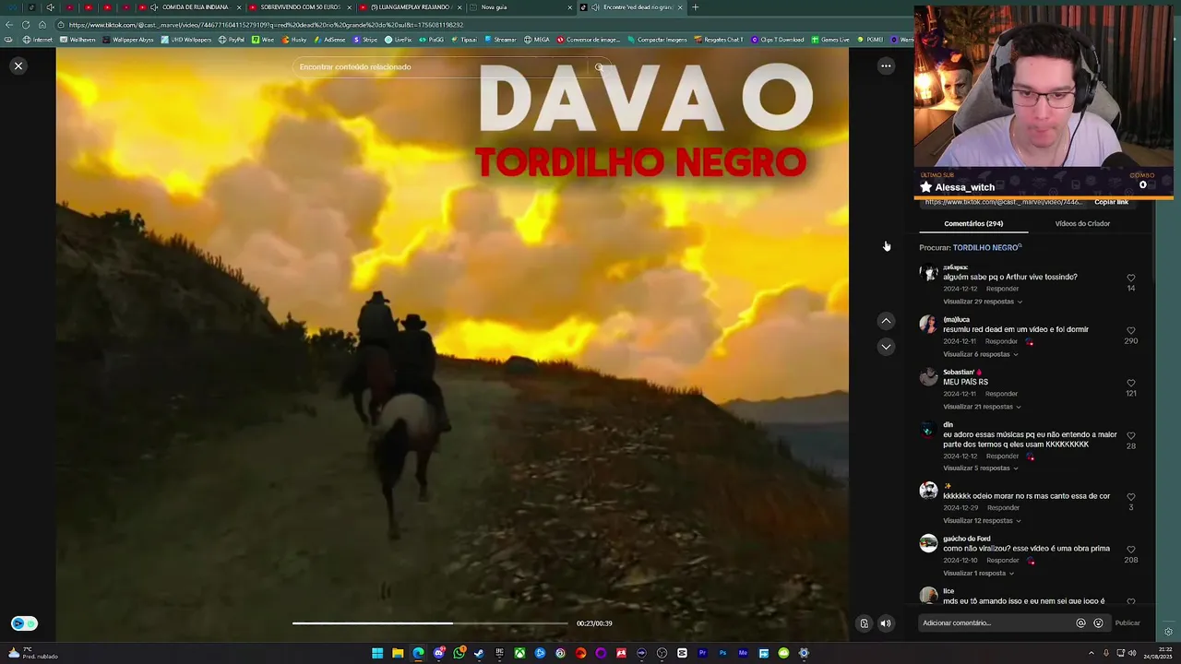This screenshot has width=1181, height=664.
Task: Expand Visualizar 29 respostas
Action: 982,302
